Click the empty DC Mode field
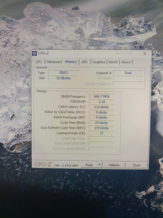 [128, 78]
